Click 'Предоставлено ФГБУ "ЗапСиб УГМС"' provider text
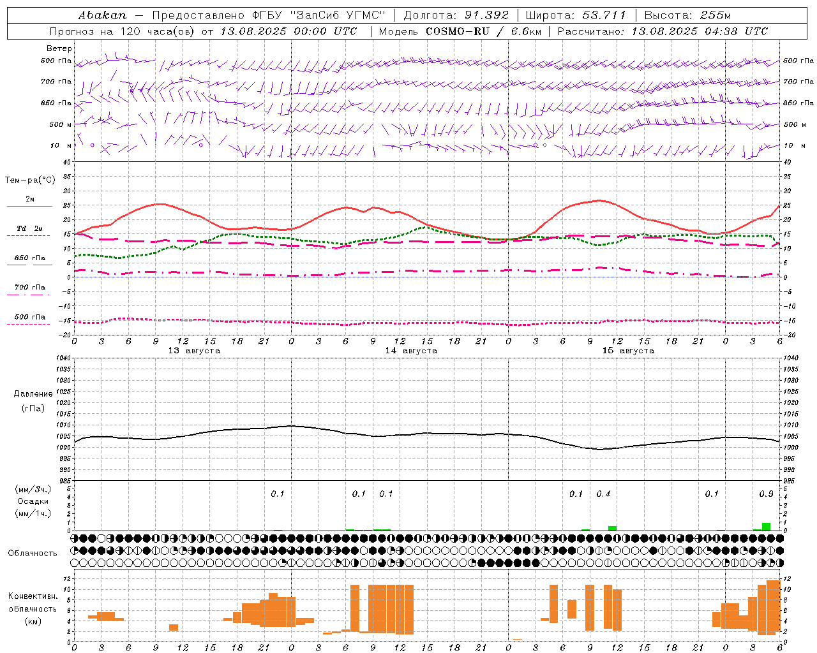This screenshot has width=817, height=653. tap(268, 15)
